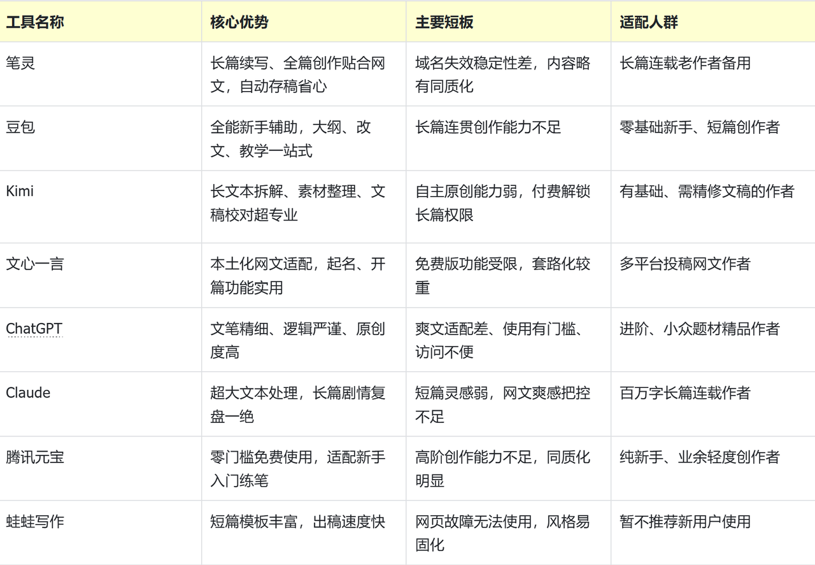The height and width of the screenshot is (565, 815).
Task: Select the cell "有基础、需精修文稿的作者"
Action: (713, 206)
